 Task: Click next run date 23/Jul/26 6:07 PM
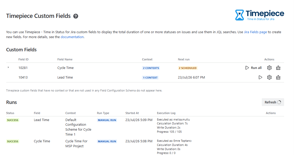pyautogui.click(x=191, y=77)
